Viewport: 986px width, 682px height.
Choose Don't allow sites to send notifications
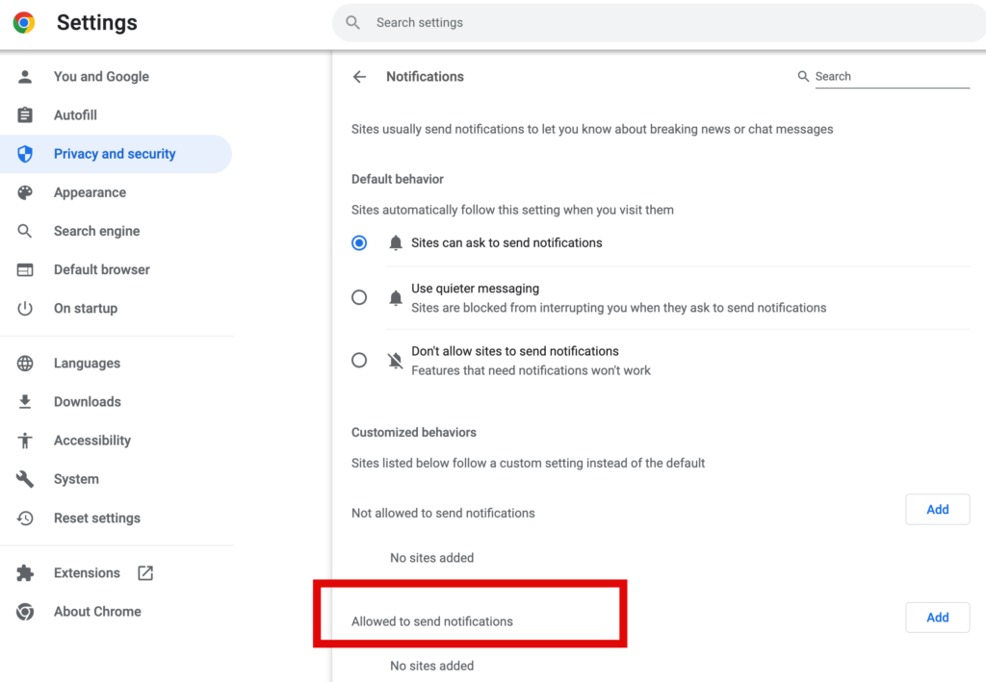click(x=359, y=361)
